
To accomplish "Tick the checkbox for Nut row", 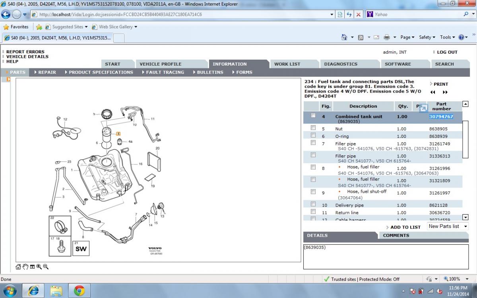I will coord(313,128).
